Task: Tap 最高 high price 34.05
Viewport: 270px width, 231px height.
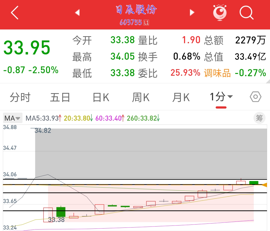Action: tap(122, 56)
